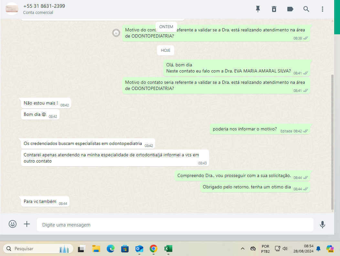Select message "poderia nos informar o motivo?"
This screenshot has height=256, width=340.
260,129
